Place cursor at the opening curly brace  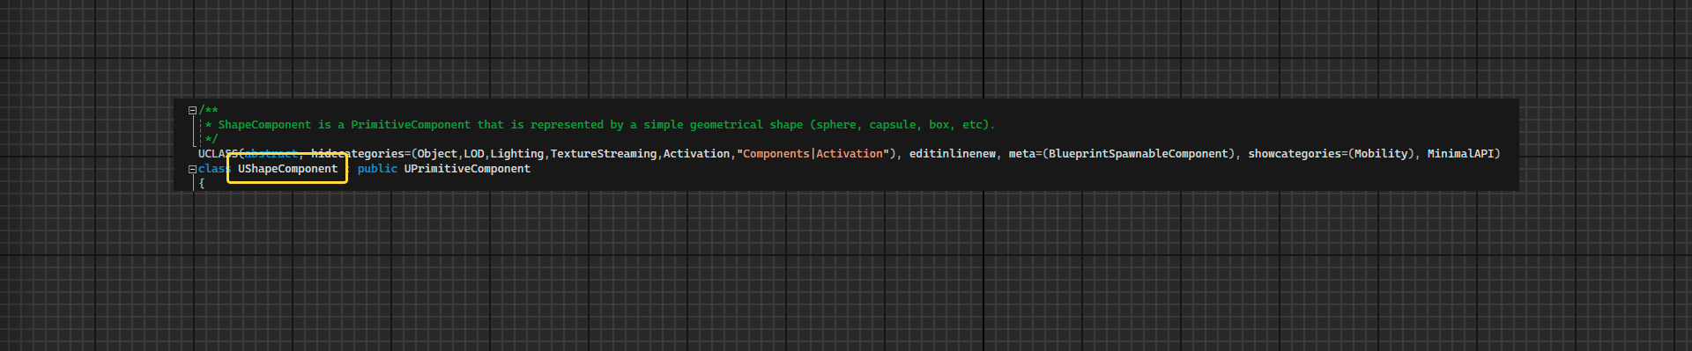(x=202, y=183)
